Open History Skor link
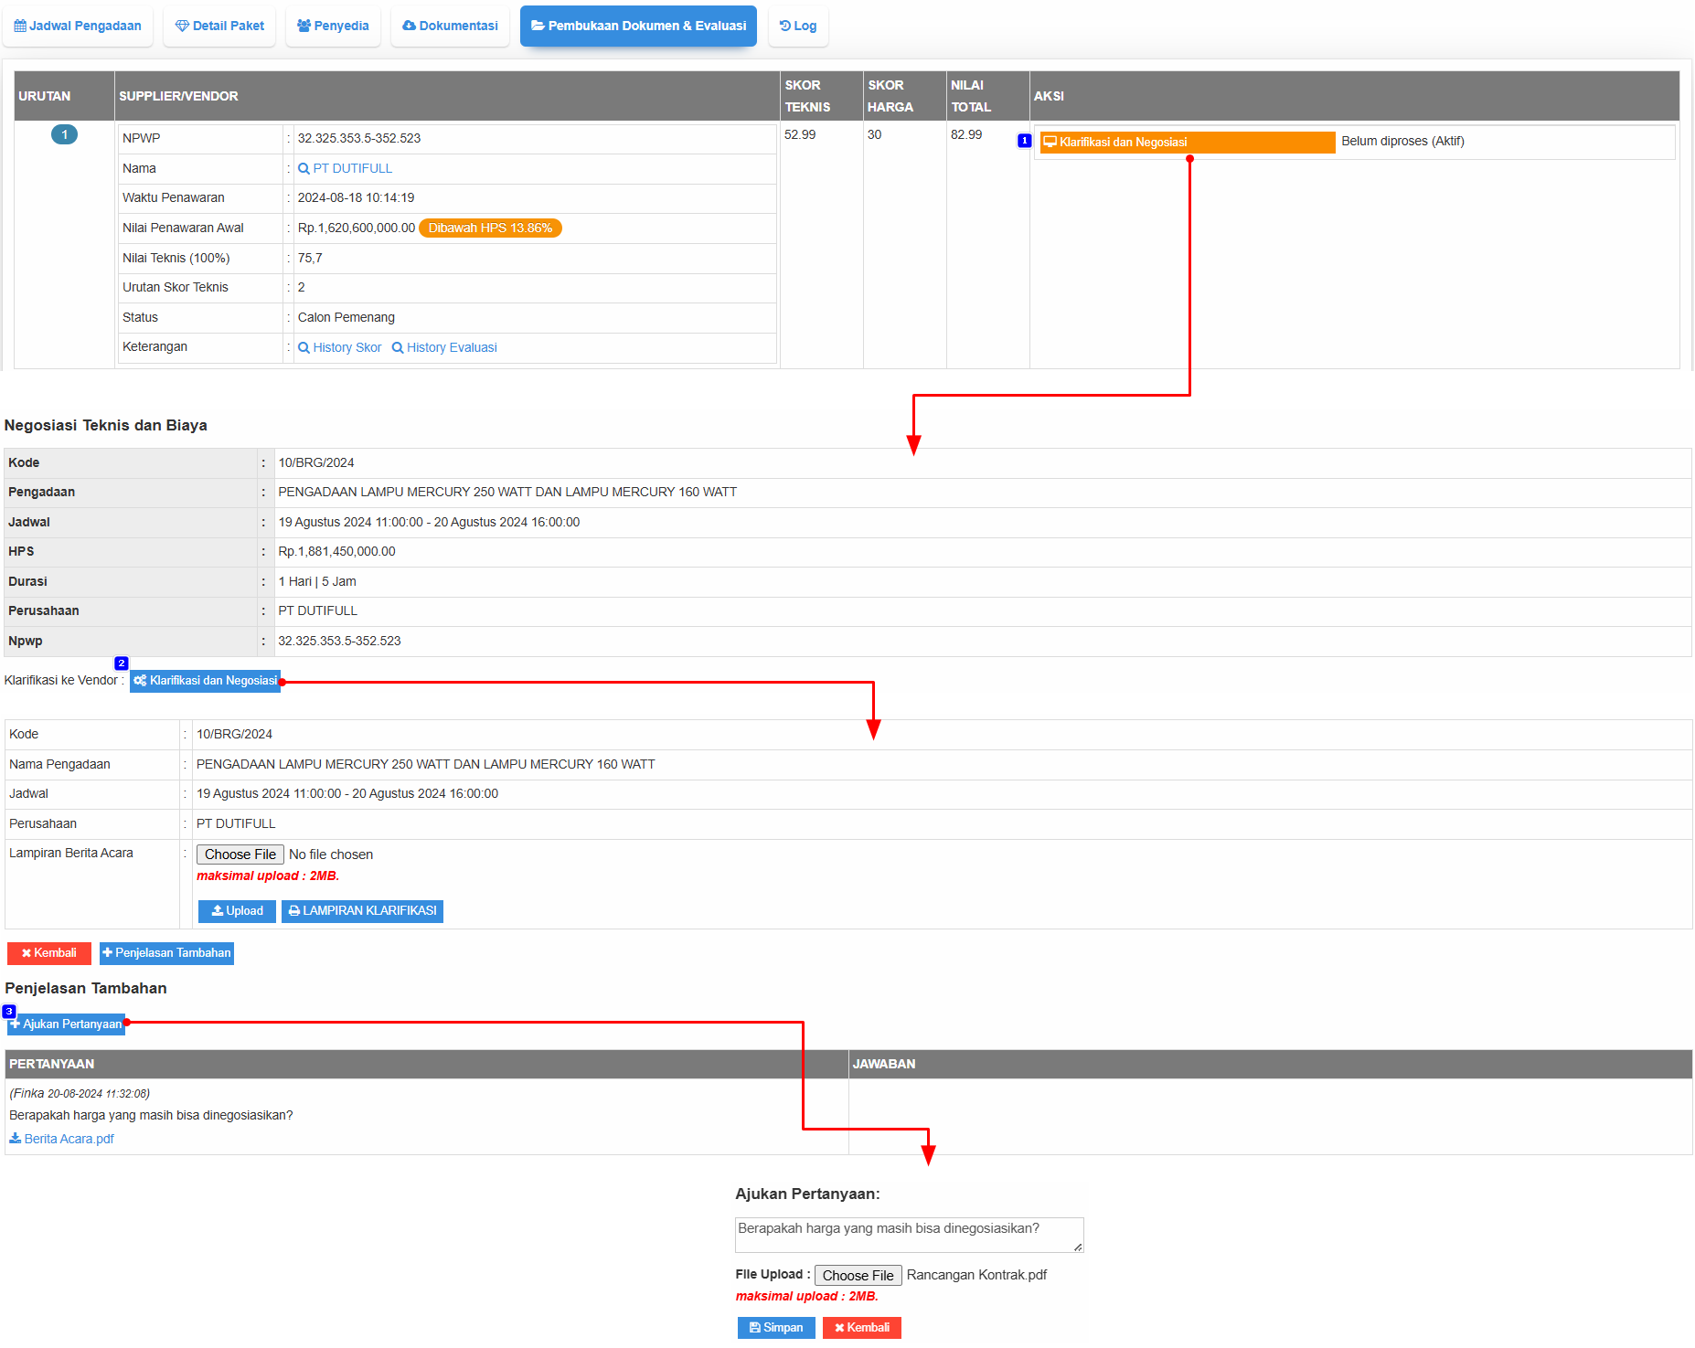1695x1348 pixels. (x=339, y=347)
